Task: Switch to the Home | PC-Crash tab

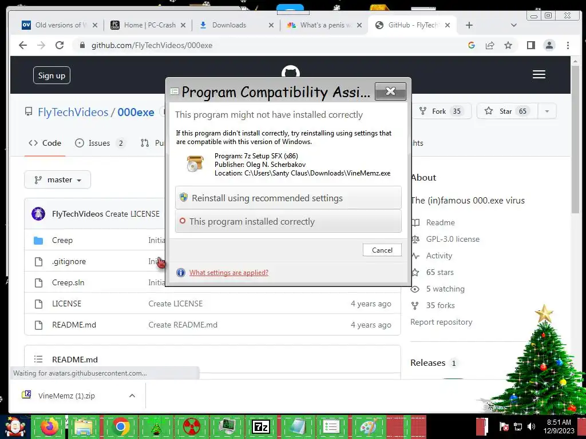Action: point(149,25)
